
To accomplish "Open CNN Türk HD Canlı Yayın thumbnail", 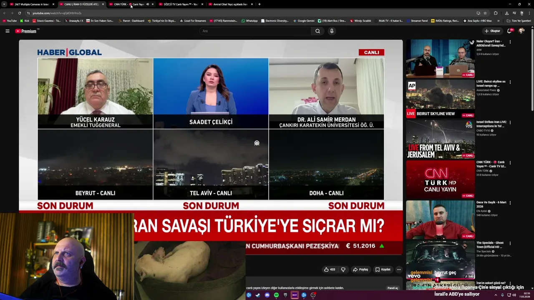I will (x=440, y=180).
